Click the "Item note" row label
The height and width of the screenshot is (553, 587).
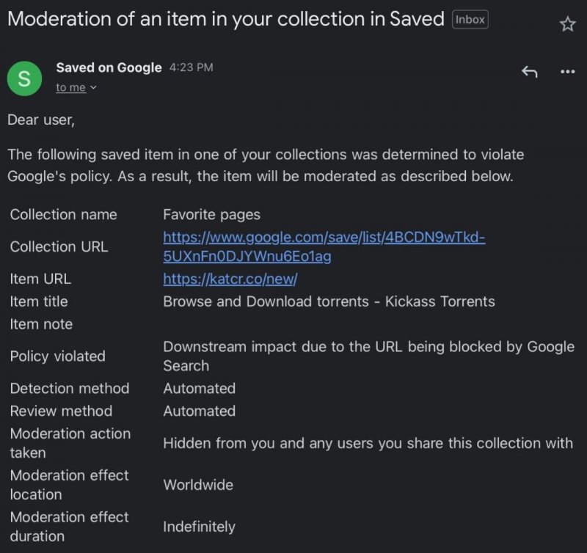(x=41, y=324)
